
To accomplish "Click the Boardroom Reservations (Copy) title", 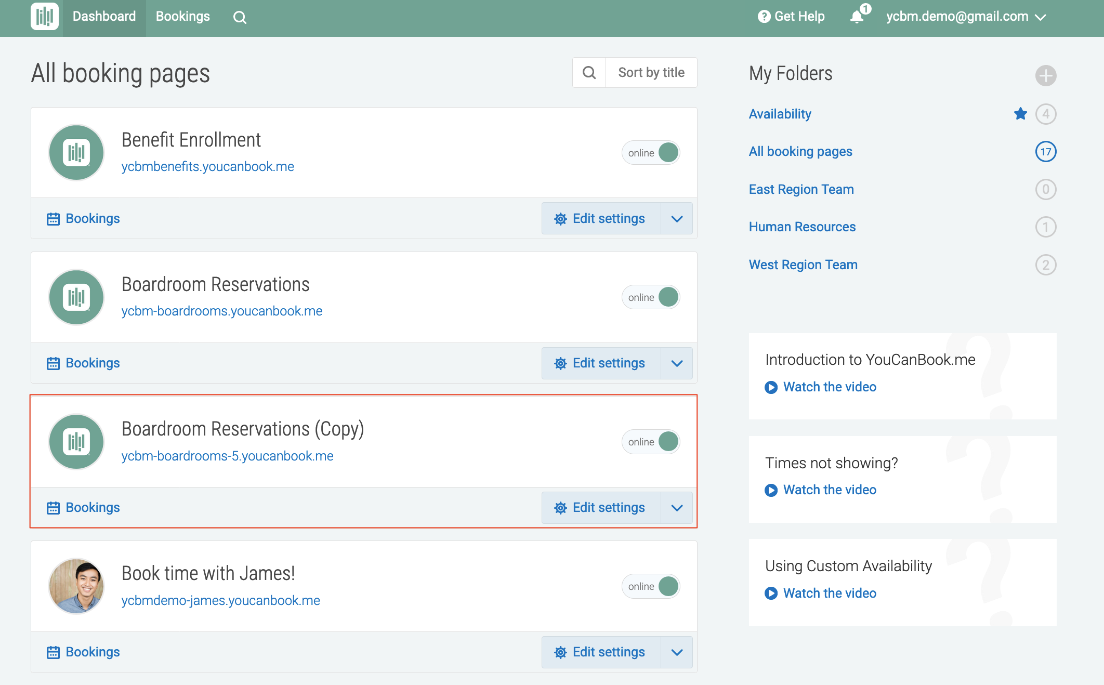I will click(243, 429).
